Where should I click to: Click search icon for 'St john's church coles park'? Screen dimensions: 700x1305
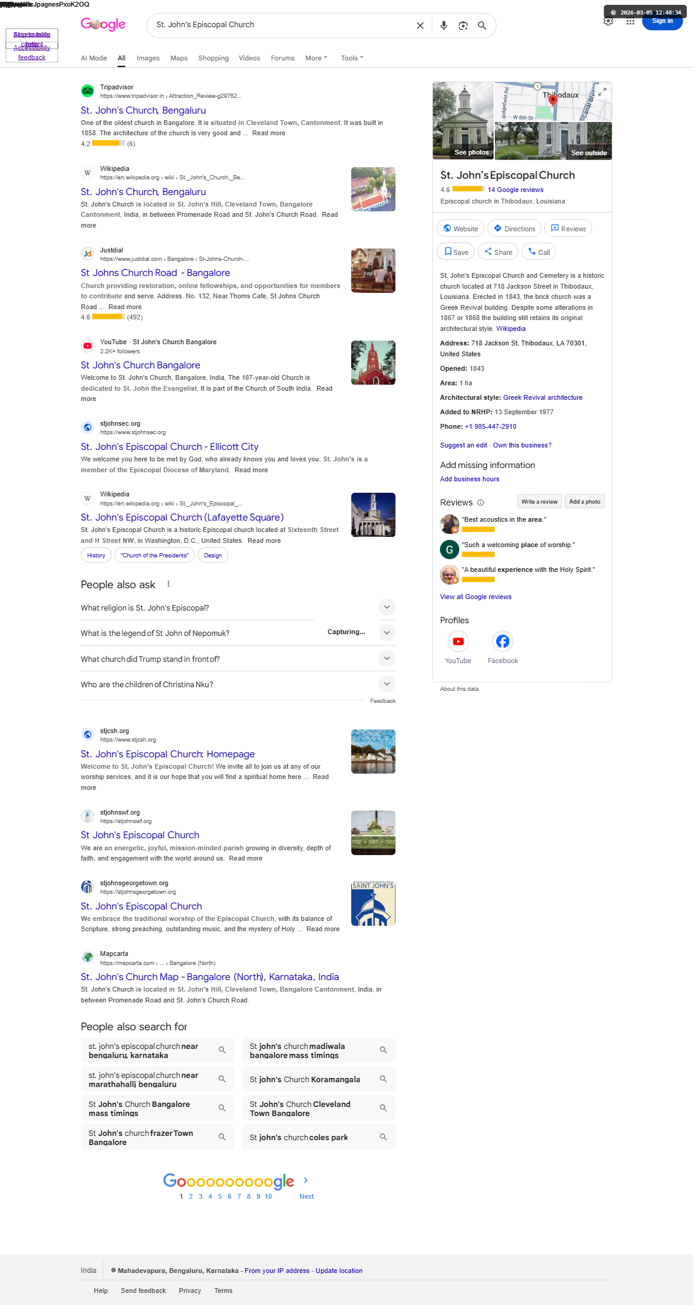tap(383, 1137)
